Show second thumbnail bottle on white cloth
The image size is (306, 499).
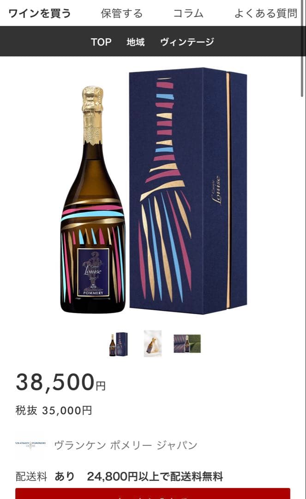click(152, 344)
